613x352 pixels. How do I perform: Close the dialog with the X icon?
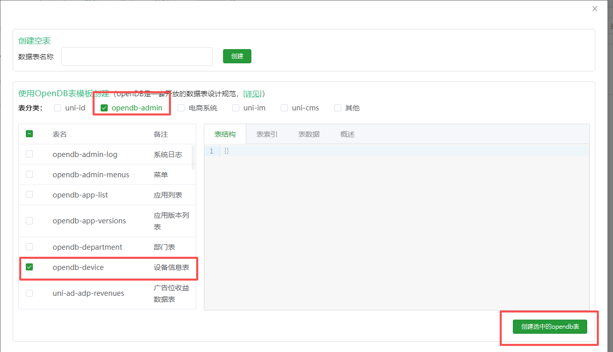[595, 9]
